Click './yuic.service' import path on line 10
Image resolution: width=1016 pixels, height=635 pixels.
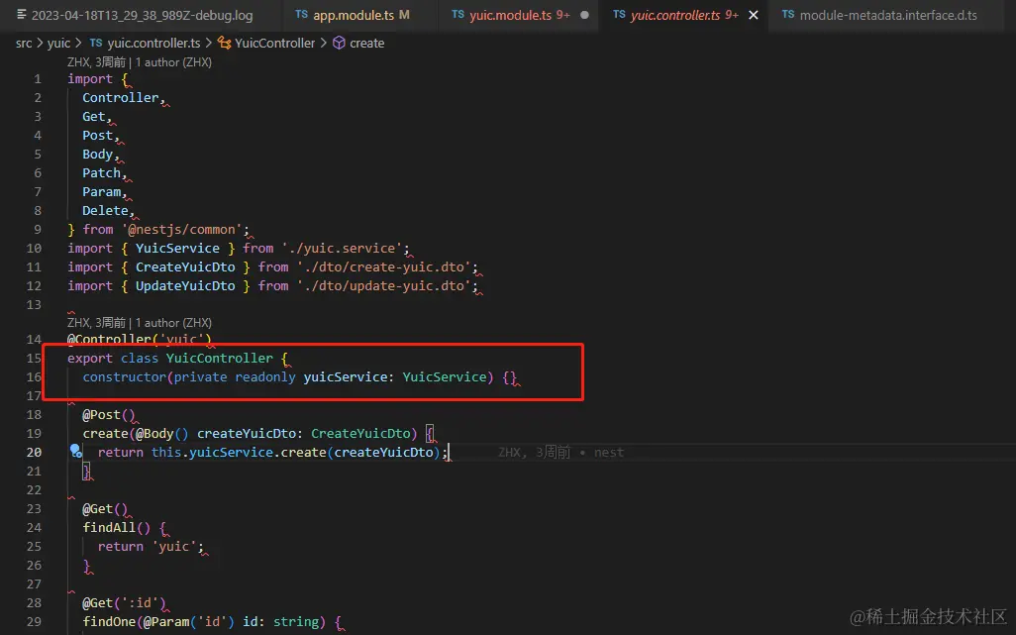(342, 248)
